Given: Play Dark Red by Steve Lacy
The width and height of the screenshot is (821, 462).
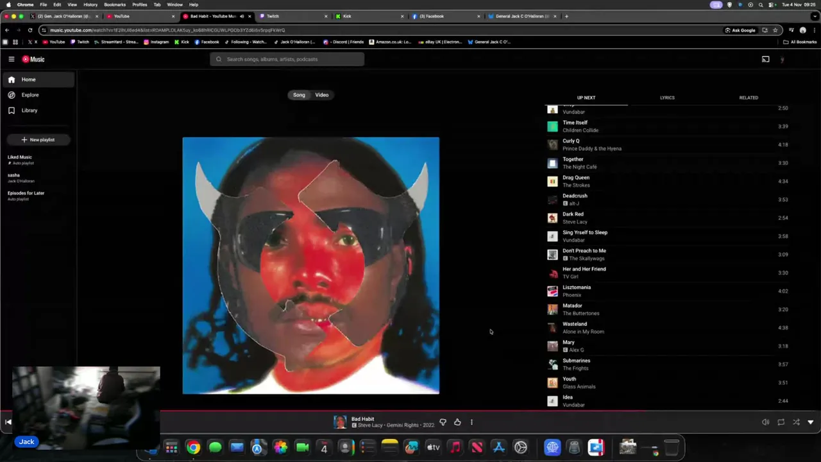Looking at the screenshot, I should tap(667, 218).
